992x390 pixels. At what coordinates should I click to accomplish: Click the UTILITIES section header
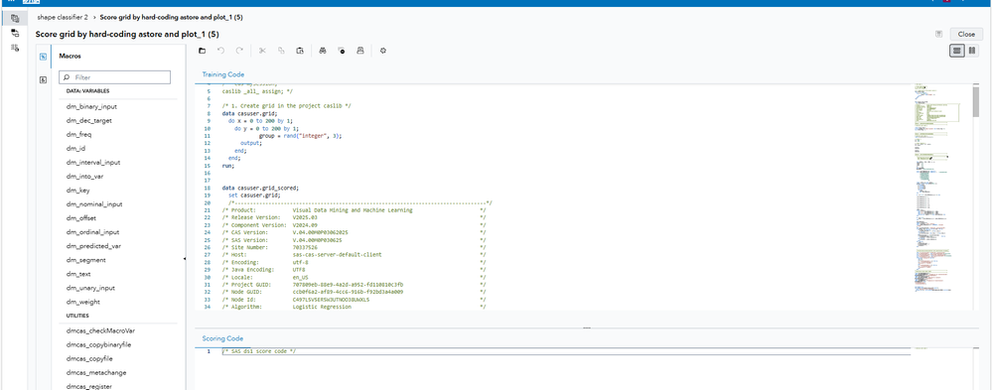[77, 315]
